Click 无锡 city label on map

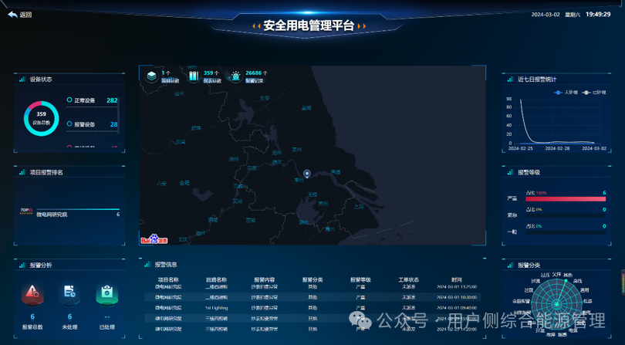pyautogui.click(x=312, y=194)
